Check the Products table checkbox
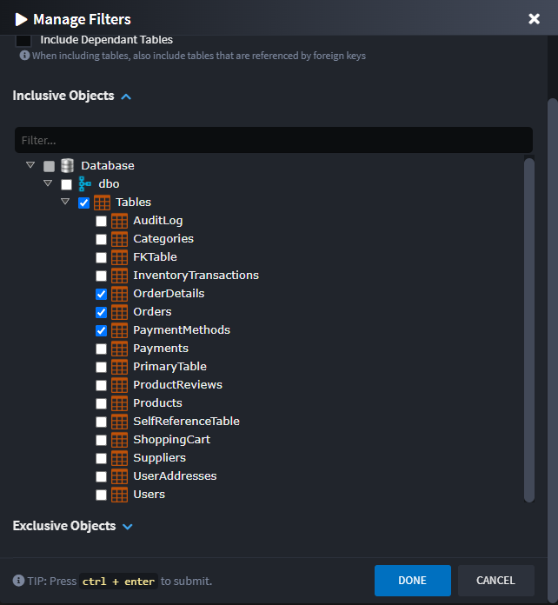Image resolution: width=558 pixels, height=605 pixels. tap(101, 403)
